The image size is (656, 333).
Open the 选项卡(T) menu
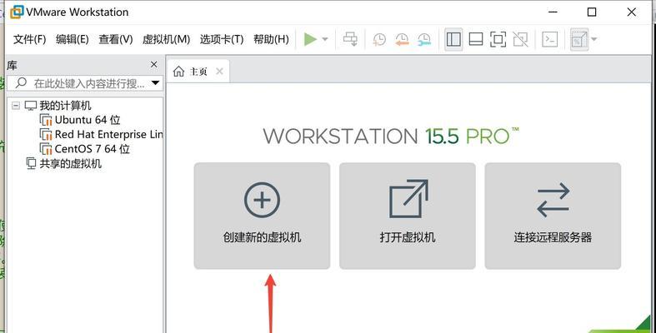click(x=222, y=39)
